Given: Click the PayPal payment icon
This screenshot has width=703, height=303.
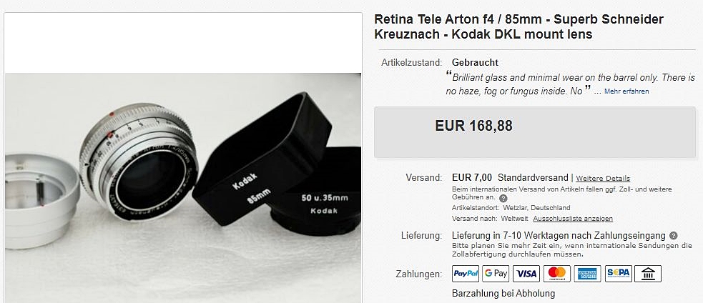Looking at the screenshot, I should [x=466, y=274].
